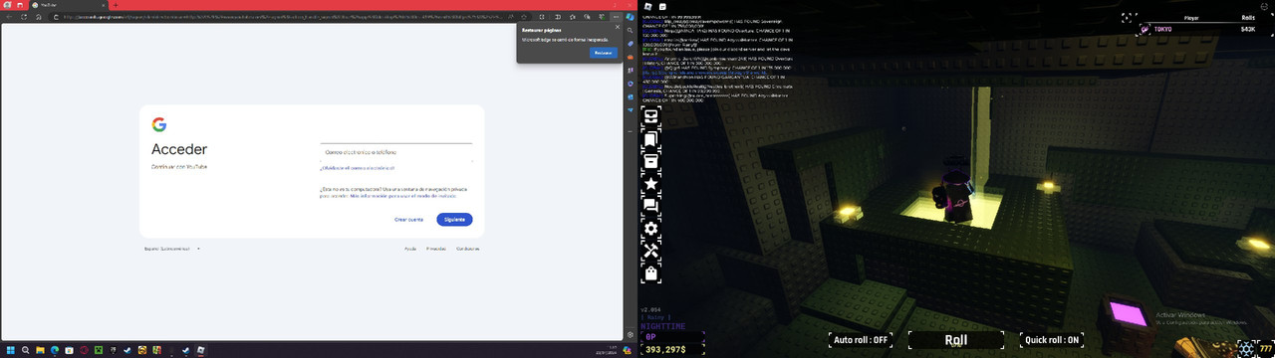Click the Roblox icon in taskbar
Viewport: 1275px width, 358px height.
pyautogui.click(x=200, y=350)
